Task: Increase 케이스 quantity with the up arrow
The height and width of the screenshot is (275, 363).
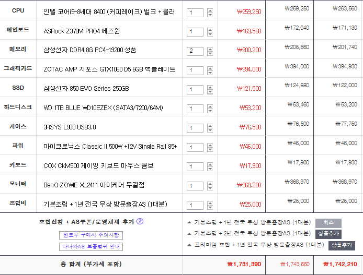Action: 210,126
